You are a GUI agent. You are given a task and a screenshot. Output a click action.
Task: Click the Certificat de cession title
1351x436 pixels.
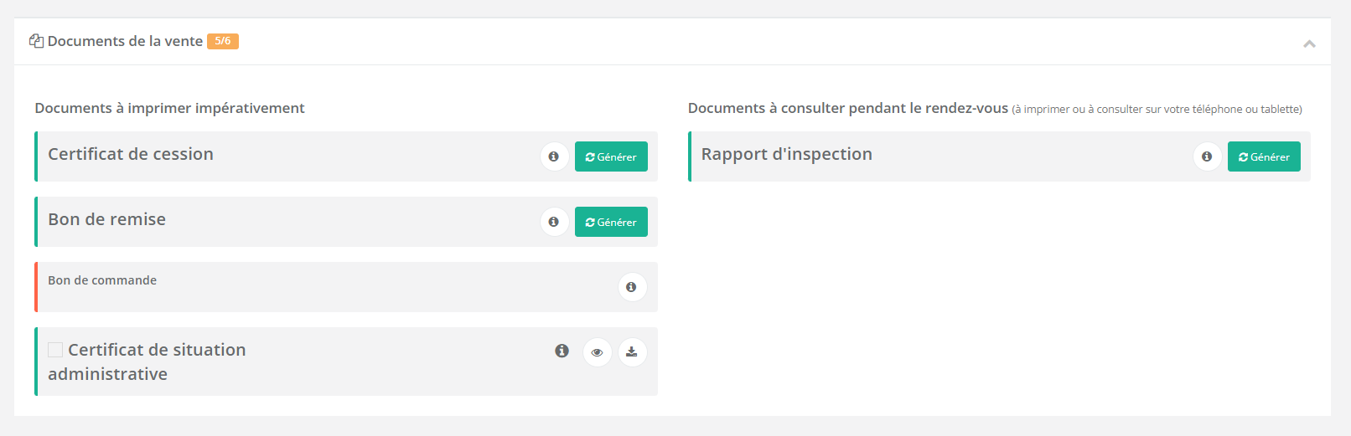[x=131, y=154]
